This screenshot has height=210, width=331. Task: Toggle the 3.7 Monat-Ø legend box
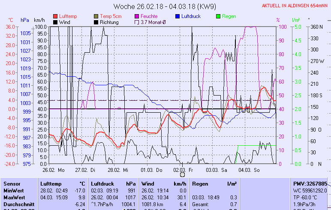(x=137, y=22)
